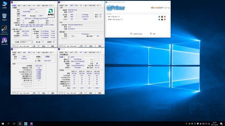Open the 测试分数 tab in the BIOSTAR mainboard window
The image size is (225, 126).
92,6
